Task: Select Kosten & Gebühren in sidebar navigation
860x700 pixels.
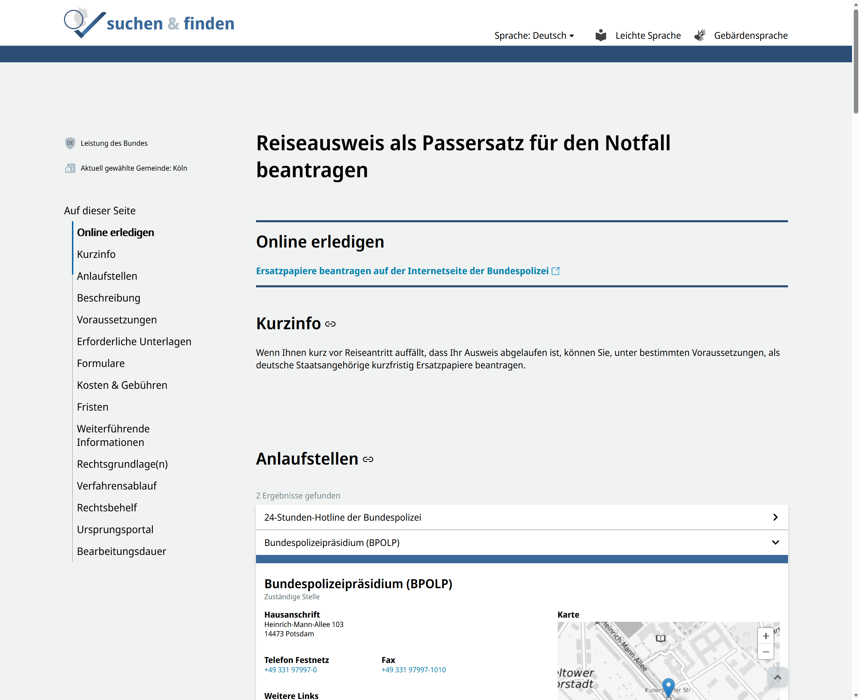Action: pyautogui.click(x=122, y=385)
